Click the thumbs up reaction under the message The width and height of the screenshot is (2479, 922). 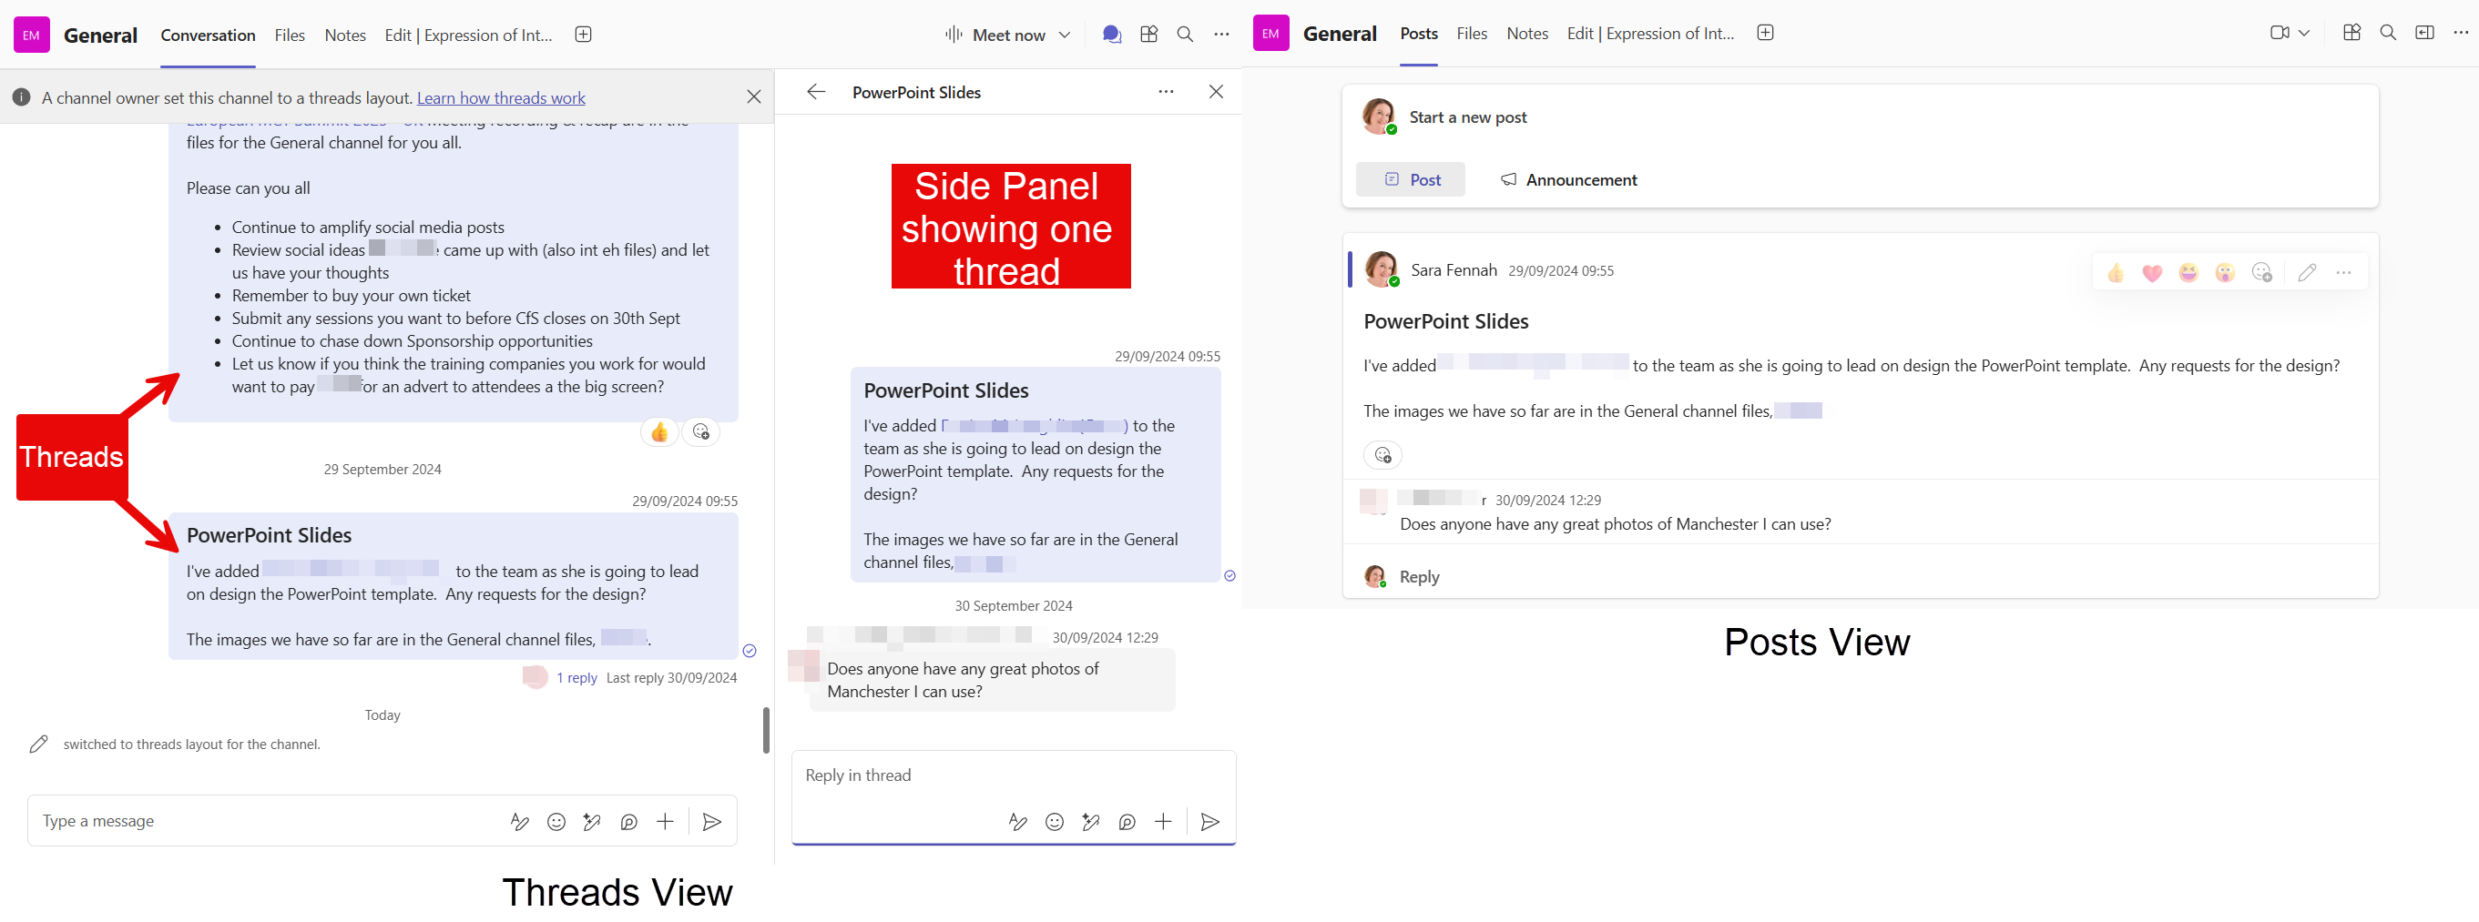point(659,432)
